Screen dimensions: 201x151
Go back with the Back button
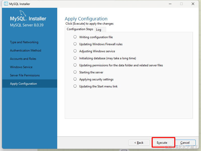(x=139, y=143)
